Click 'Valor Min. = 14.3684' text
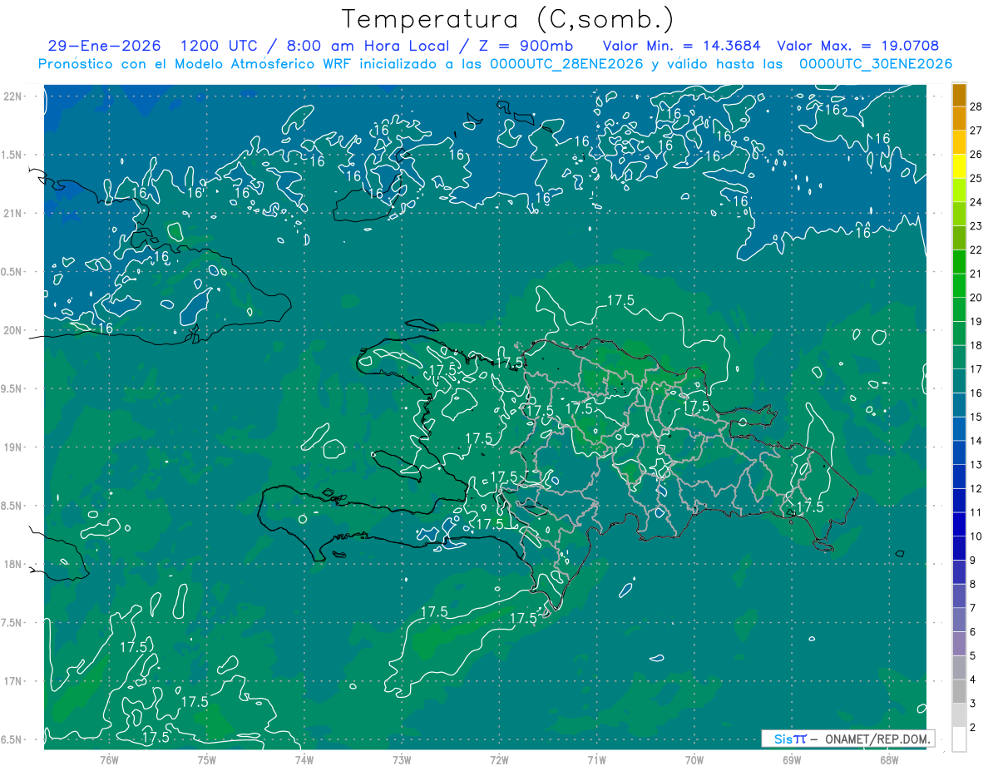 click(682, 46)
